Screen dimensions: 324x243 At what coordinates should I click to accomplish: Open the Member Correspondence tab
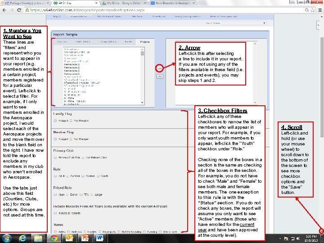click(224, 16)
